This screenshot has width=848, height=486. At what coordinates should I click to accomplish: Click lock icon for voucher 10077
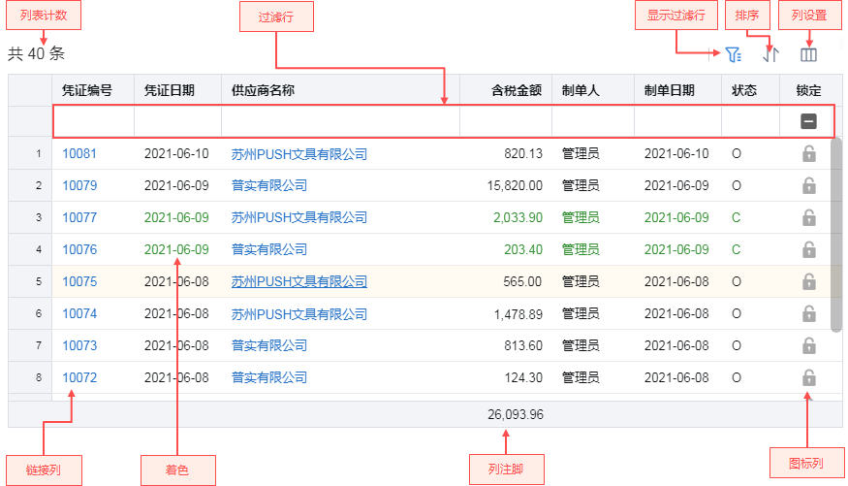coord(808,217)
